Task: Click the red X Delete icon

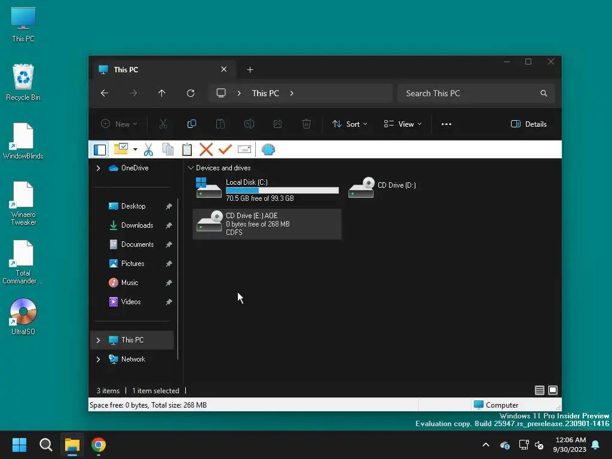Action: [206, 149]
